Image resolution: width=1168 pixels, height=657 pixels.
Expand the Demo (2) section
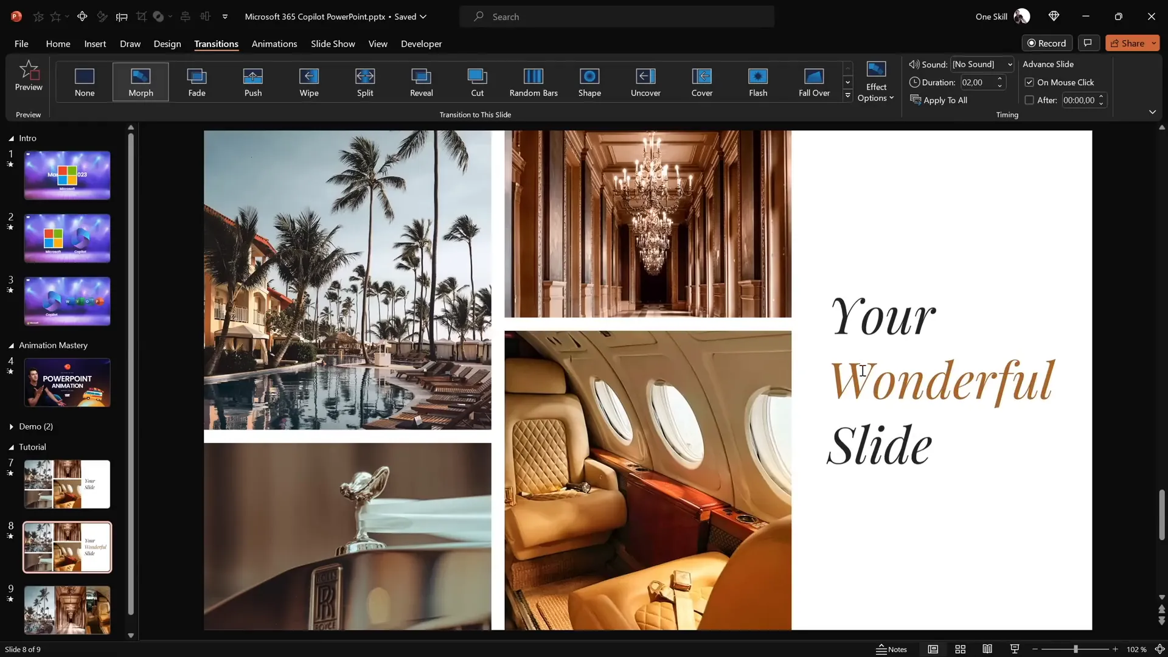click(x=12, y=426)
